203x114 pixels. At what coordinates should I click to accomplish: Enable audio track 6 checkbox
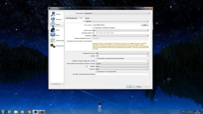click(x=112, y=33)
